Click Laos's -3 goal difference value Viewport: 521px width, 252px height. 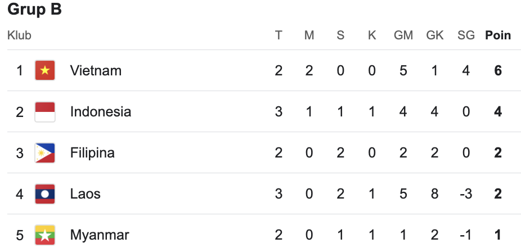[466, 194]
